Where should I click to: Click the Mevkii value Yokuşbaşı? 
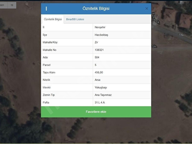pos(101,87)
